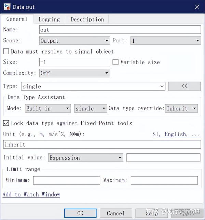
Task: Confirm with the OK button
Action: [80, 213]
